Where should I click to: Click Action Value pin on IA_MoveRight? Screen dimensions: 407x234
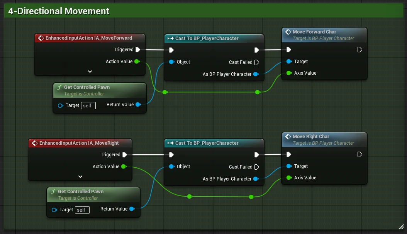(x=124, y=167)
